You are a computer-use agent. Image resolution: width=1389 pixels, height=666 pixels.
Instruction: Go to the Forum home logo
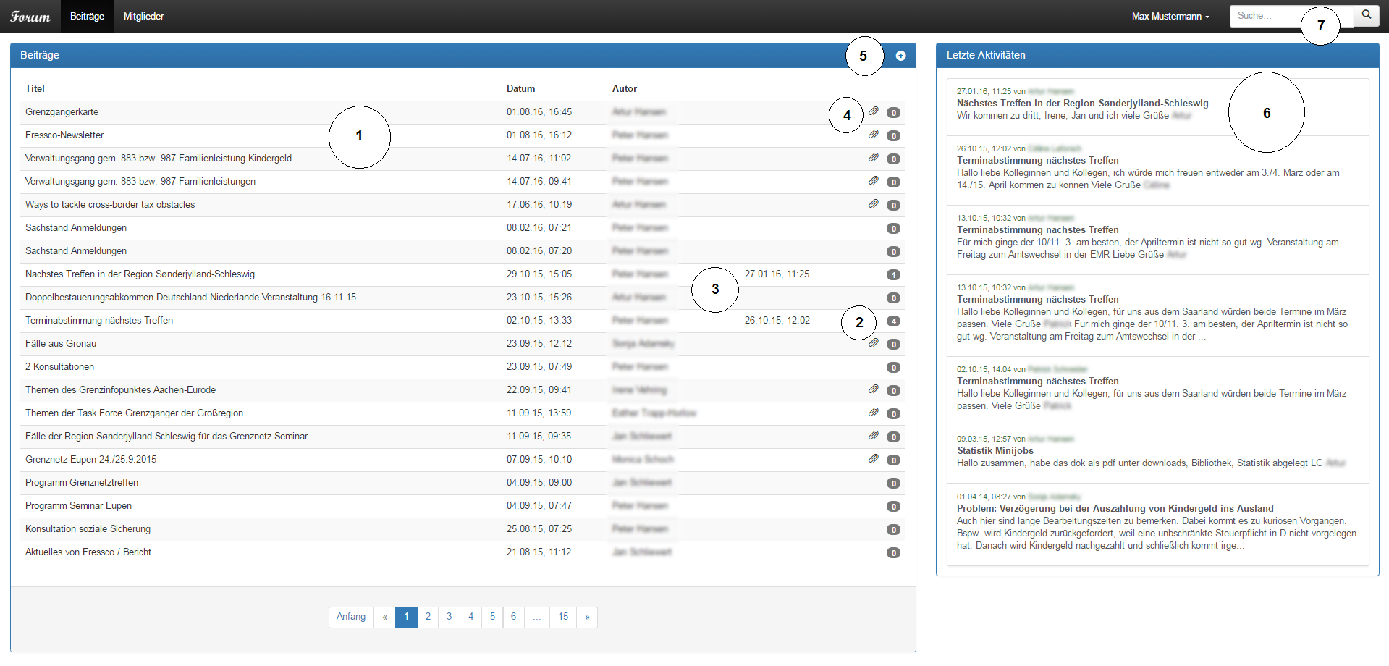tap(30, 16)
